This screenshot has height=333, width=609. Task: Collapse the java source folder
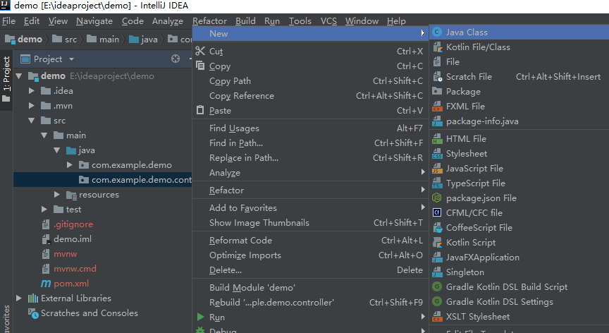click(x=57, y=150)
